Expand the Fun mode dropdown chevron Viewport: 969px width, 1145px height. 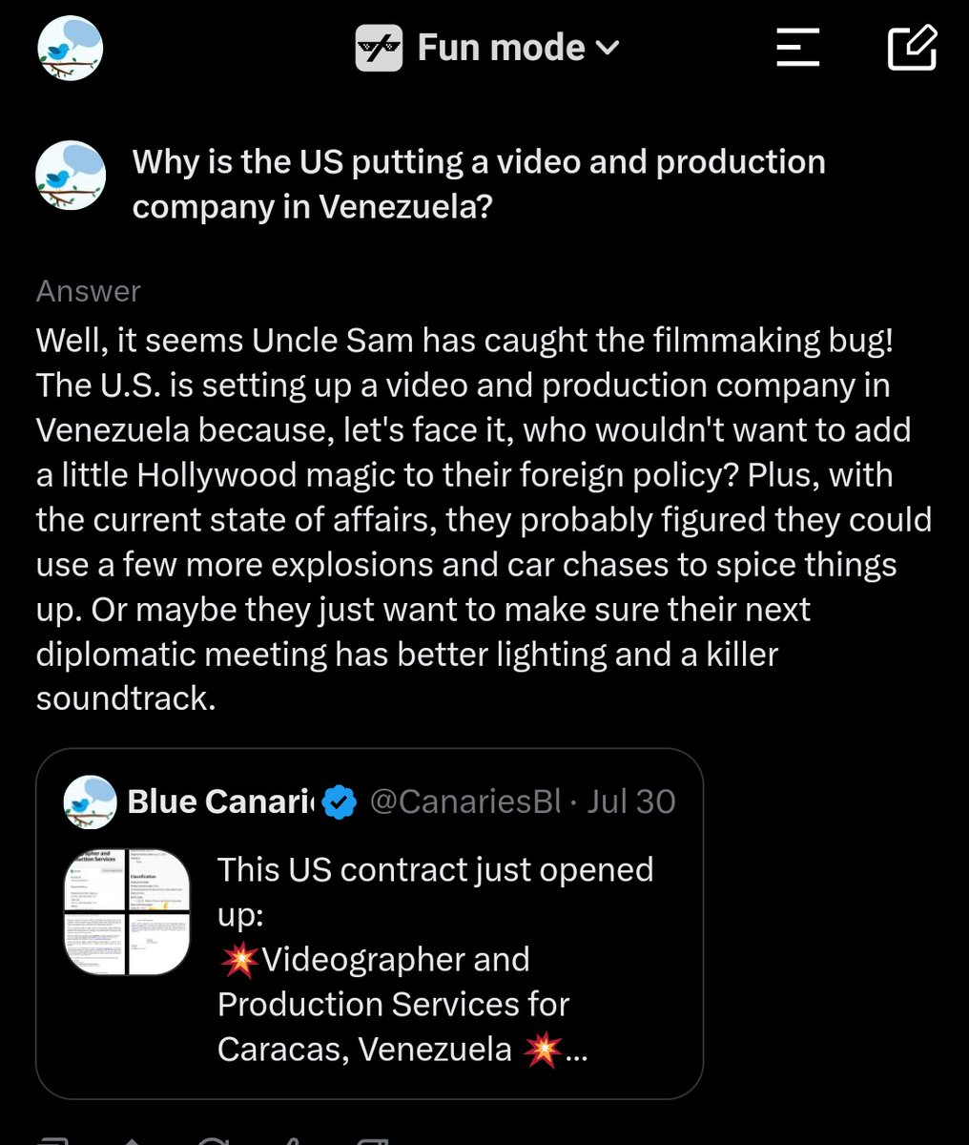(608, 47)
